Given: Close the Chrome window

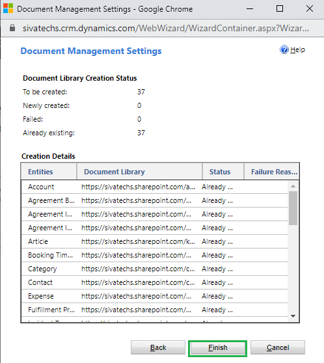Looking at the screenshot, I should coord(310,9).
